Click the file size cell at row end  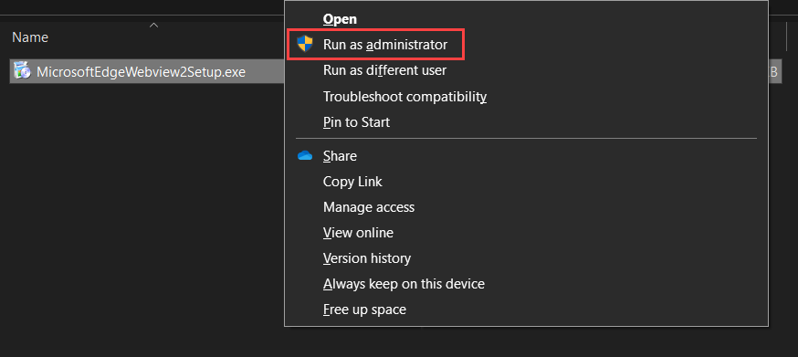[x=773, y=72]
